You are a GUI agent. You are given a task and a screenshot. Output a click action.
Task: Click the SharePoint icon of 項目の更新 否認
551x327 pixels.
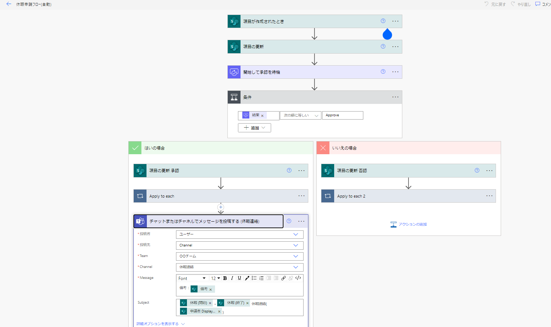328,171
